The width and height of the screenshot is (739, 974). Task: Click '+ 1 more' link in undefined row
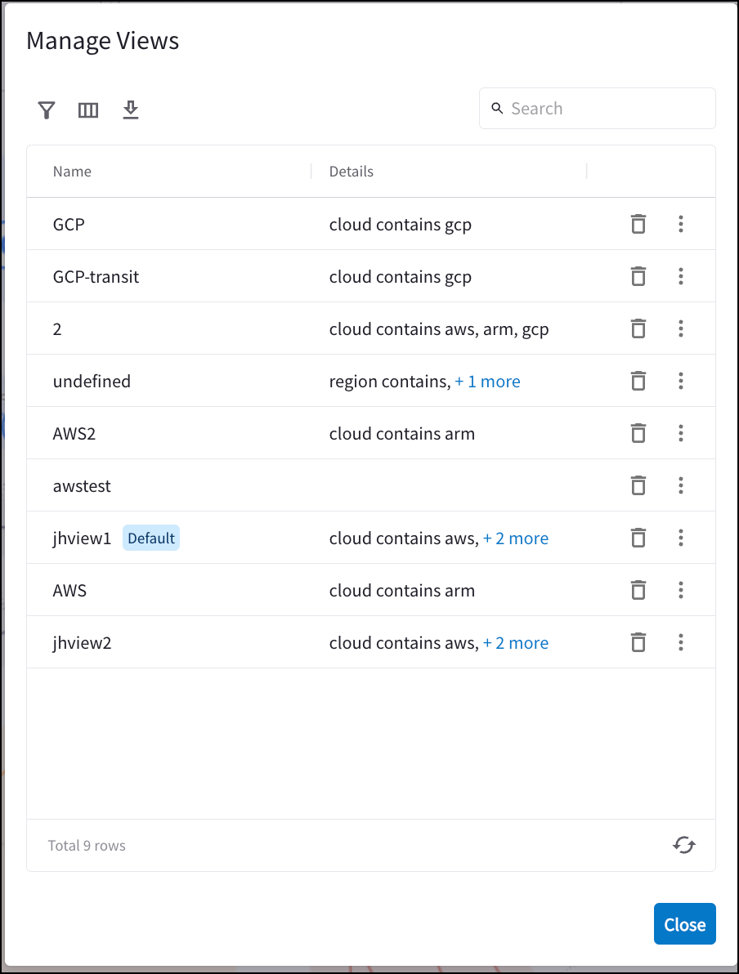point(487,382)
